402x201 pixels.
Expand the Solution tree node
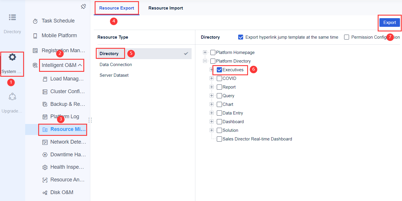pyautogui.click(x=212, y=130)
